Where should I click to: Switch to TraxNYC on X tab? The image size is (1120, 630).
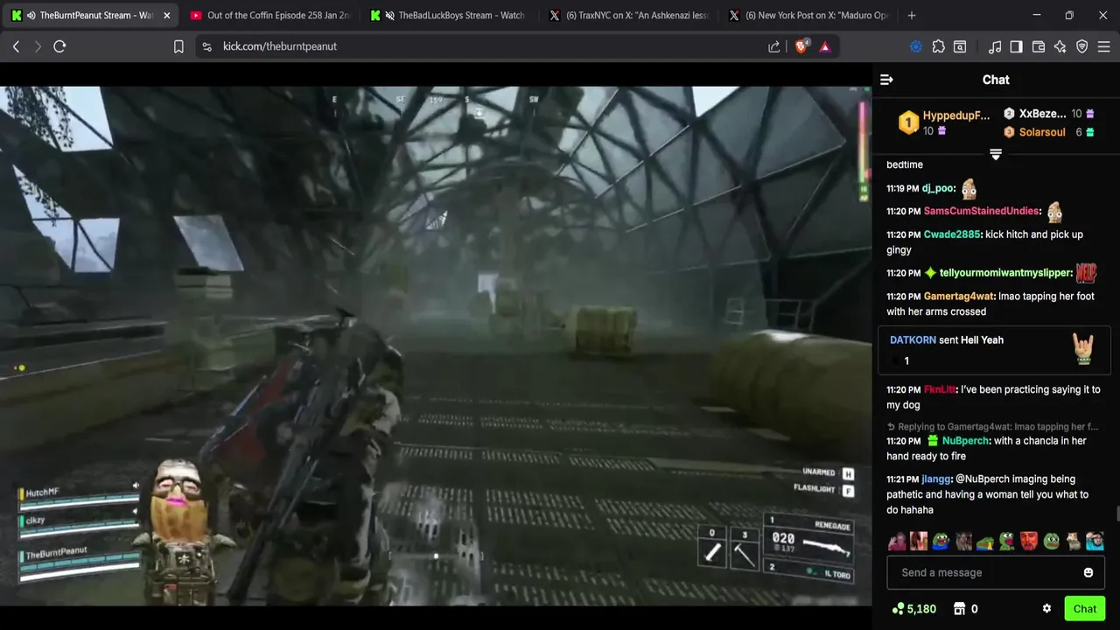(627, 15)
